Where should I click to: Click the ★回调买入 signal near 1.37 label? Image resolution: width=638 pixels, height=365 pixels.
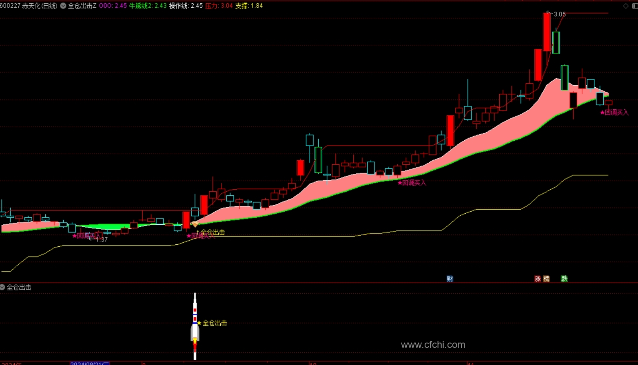pos(87,236)
